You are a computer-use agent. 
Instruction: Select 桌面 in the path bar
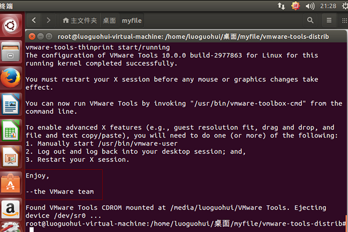[x=109, y=20]
